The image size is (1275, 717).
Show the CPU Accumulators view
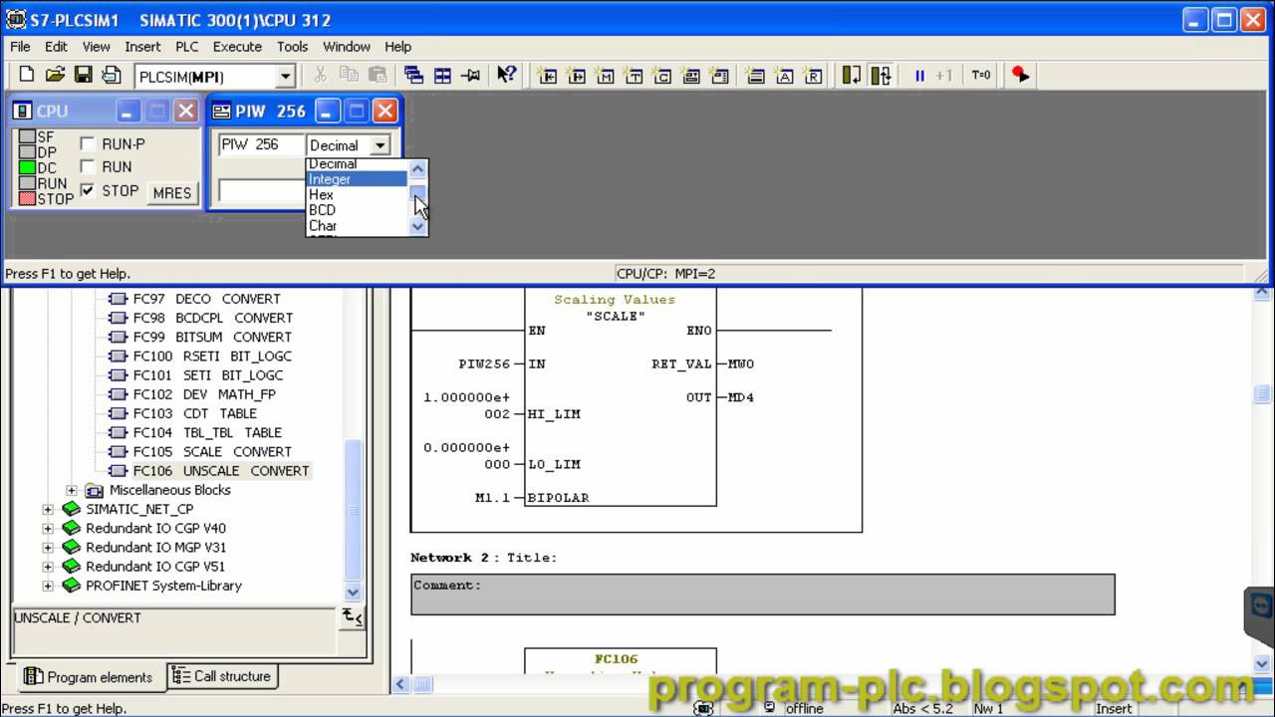pyautogui.click(x=785, y=75)
